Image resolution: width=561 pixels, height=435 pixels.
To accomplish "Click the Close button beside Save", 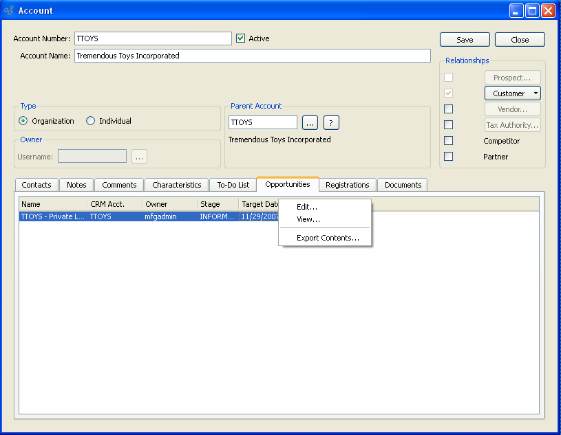I will pos(520,40).
